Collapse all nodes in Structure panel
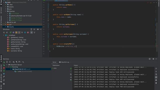 click(34, 29)
